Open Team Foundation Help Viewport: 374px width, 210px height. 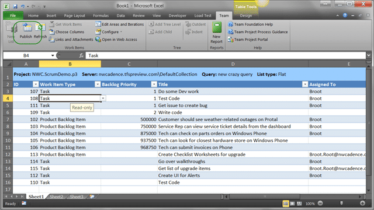[250, 24]
